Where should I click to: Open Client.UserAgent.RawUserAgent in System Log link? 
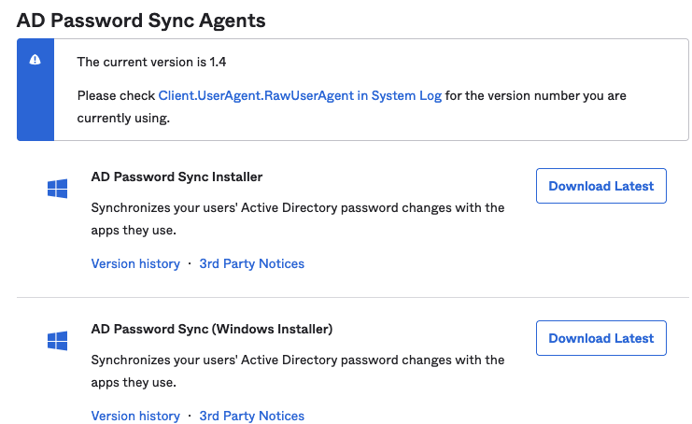(300, 95)
